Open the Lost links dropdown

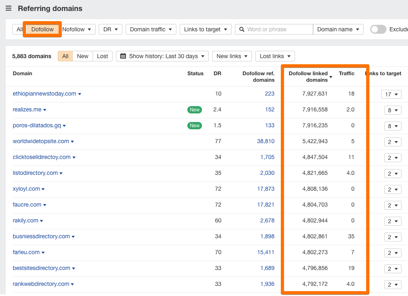click(x=275, y=56)
